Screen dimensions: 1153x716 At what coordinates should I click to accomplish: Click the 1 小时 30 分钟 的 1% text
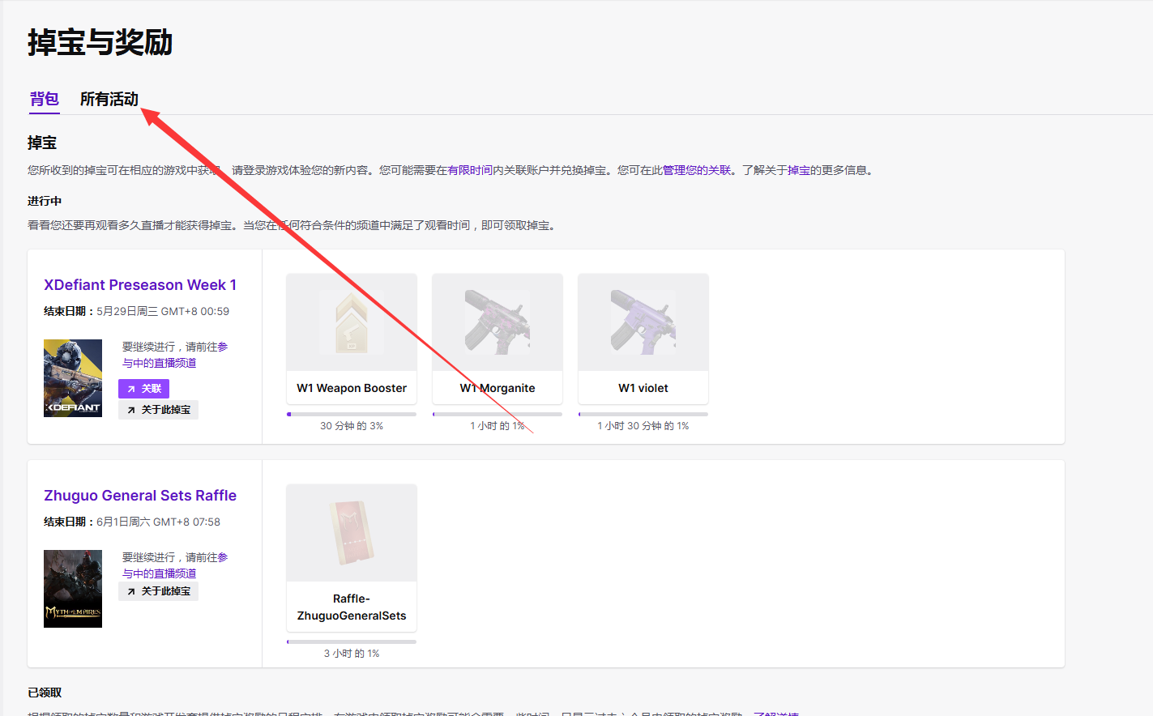pyautogui.click(x=643, y=426)
